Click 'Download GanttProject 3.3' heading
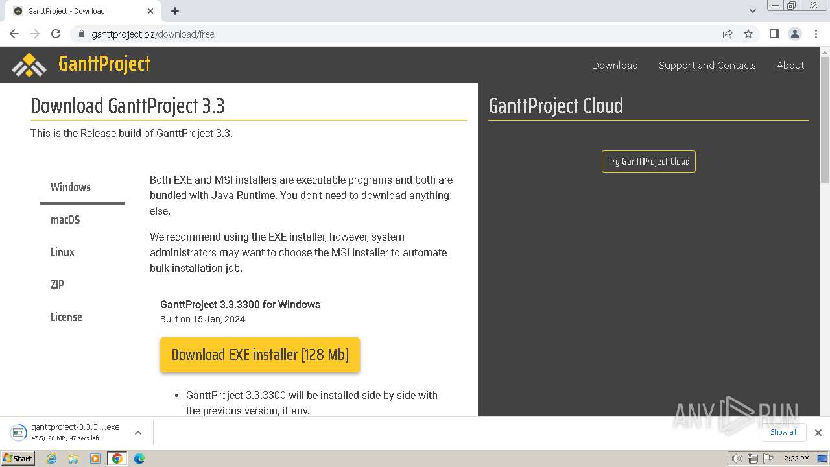 [128, 106]
